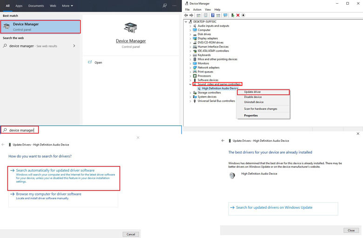363x238 pixels.
Task: Expand Universal Serial Bus controllers
Action: pos(190,101)
